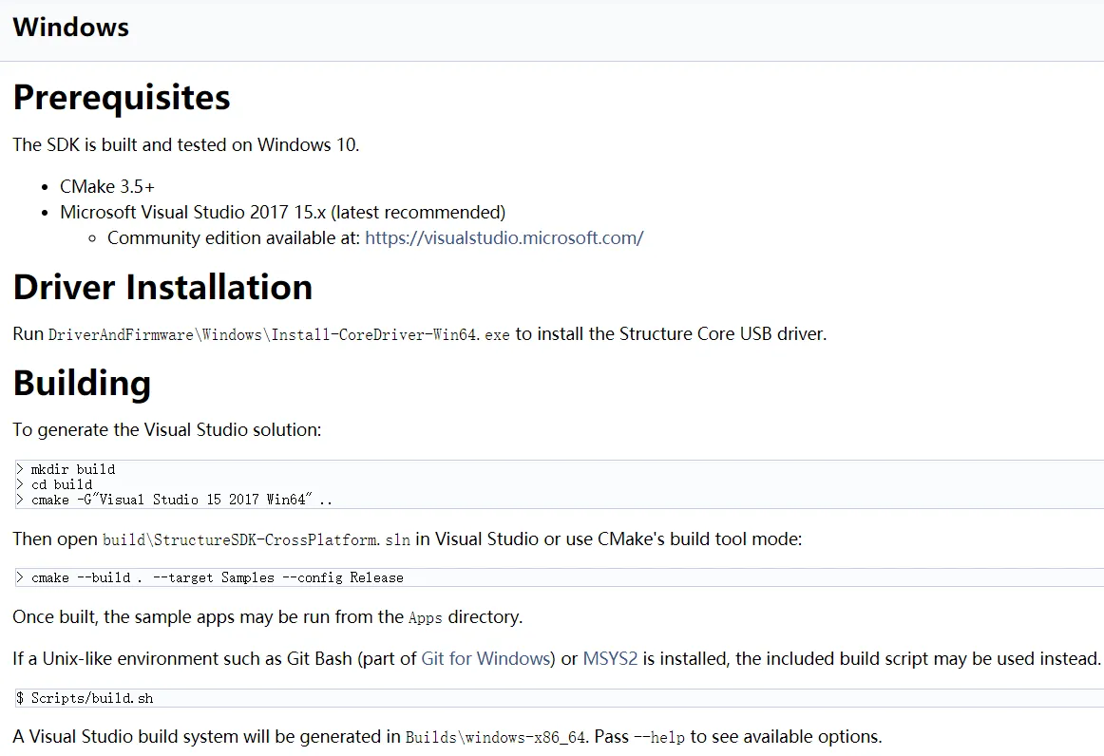Click the Driver Installation heading
1104x756 pixels.
tap(162, 287)
